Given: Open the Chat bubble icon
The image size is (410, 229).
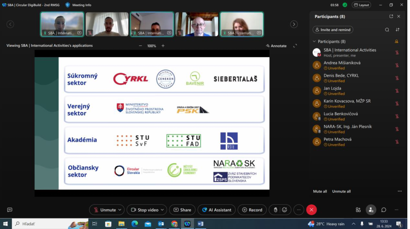Looking at the screenshot, I should (x=384, y=210).
